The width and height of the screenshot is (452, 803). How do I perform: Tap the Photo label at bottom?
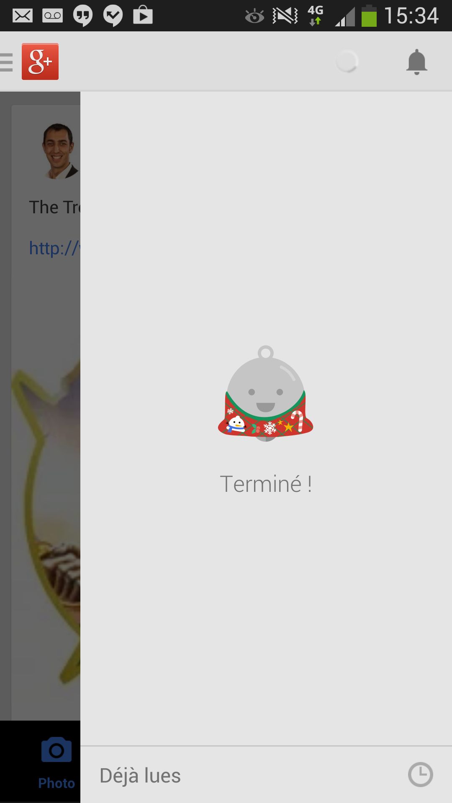[x=56, y=783]
